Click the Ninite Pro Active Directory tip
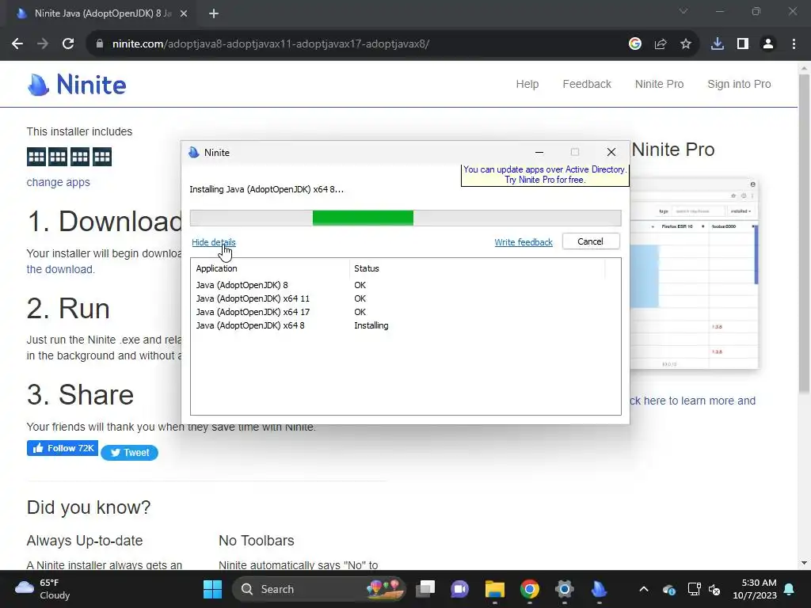This screenshot has width=811, height=608. [x=545, y=175]
